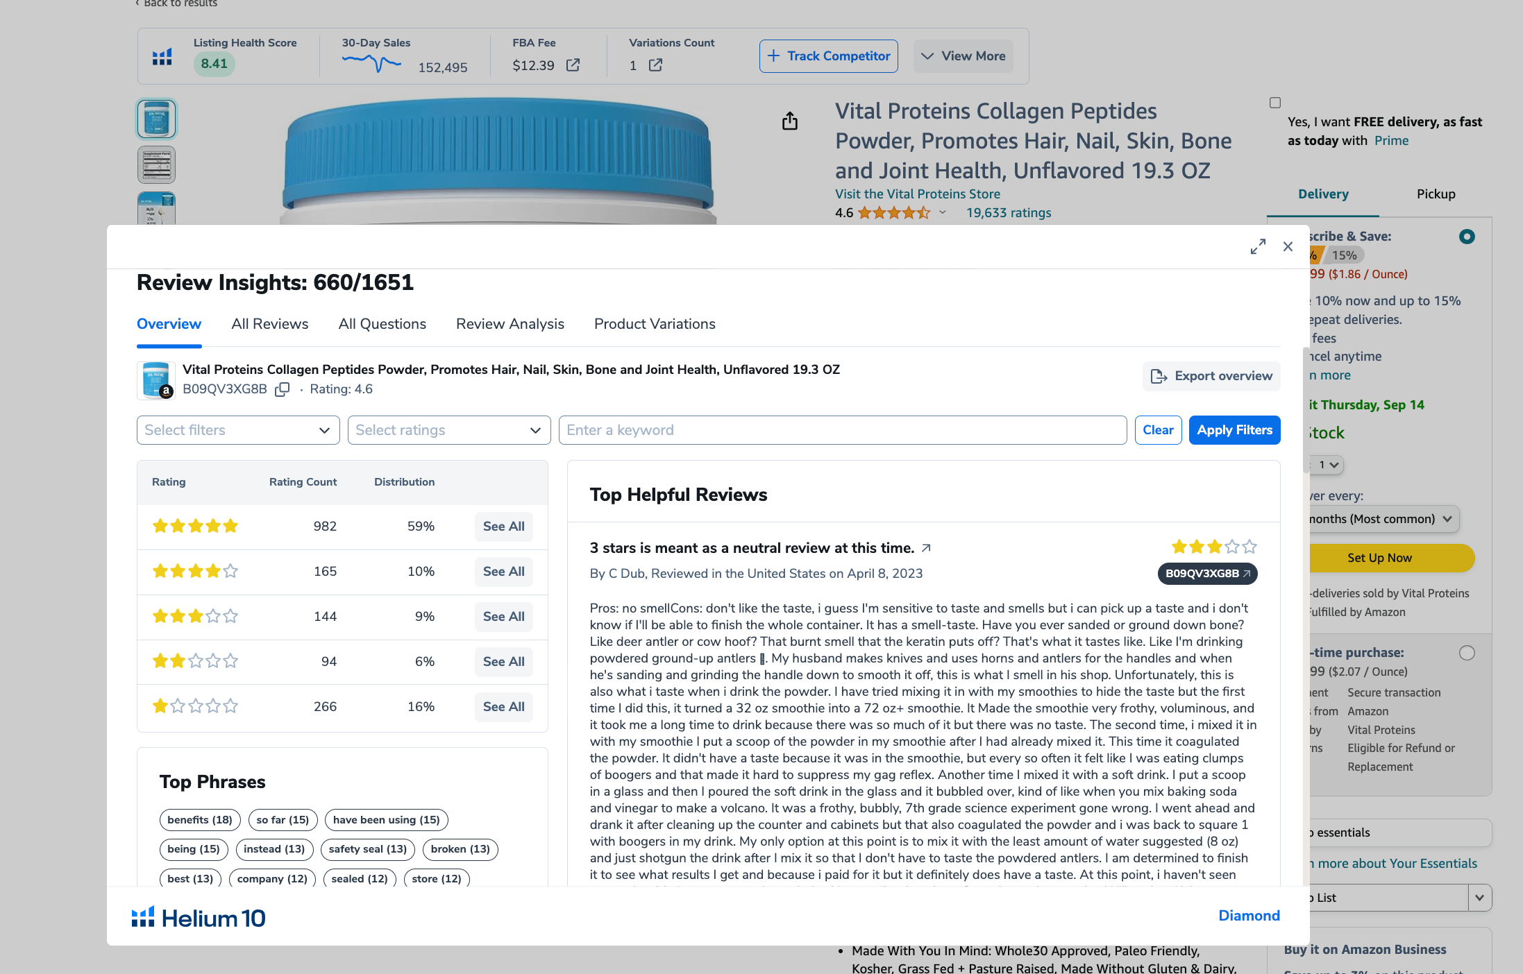Select the Subscribe & Save radio option
The image size is (1523, 974).
pos(1467,237)
